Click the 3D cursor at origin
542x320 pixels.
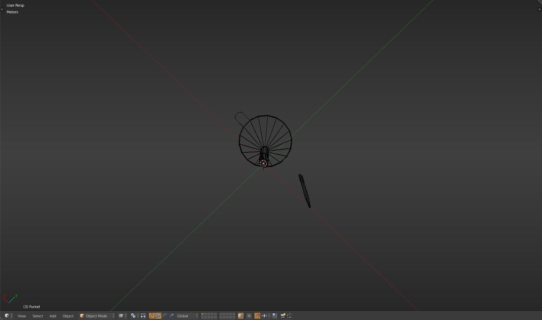tap(263, 163)
